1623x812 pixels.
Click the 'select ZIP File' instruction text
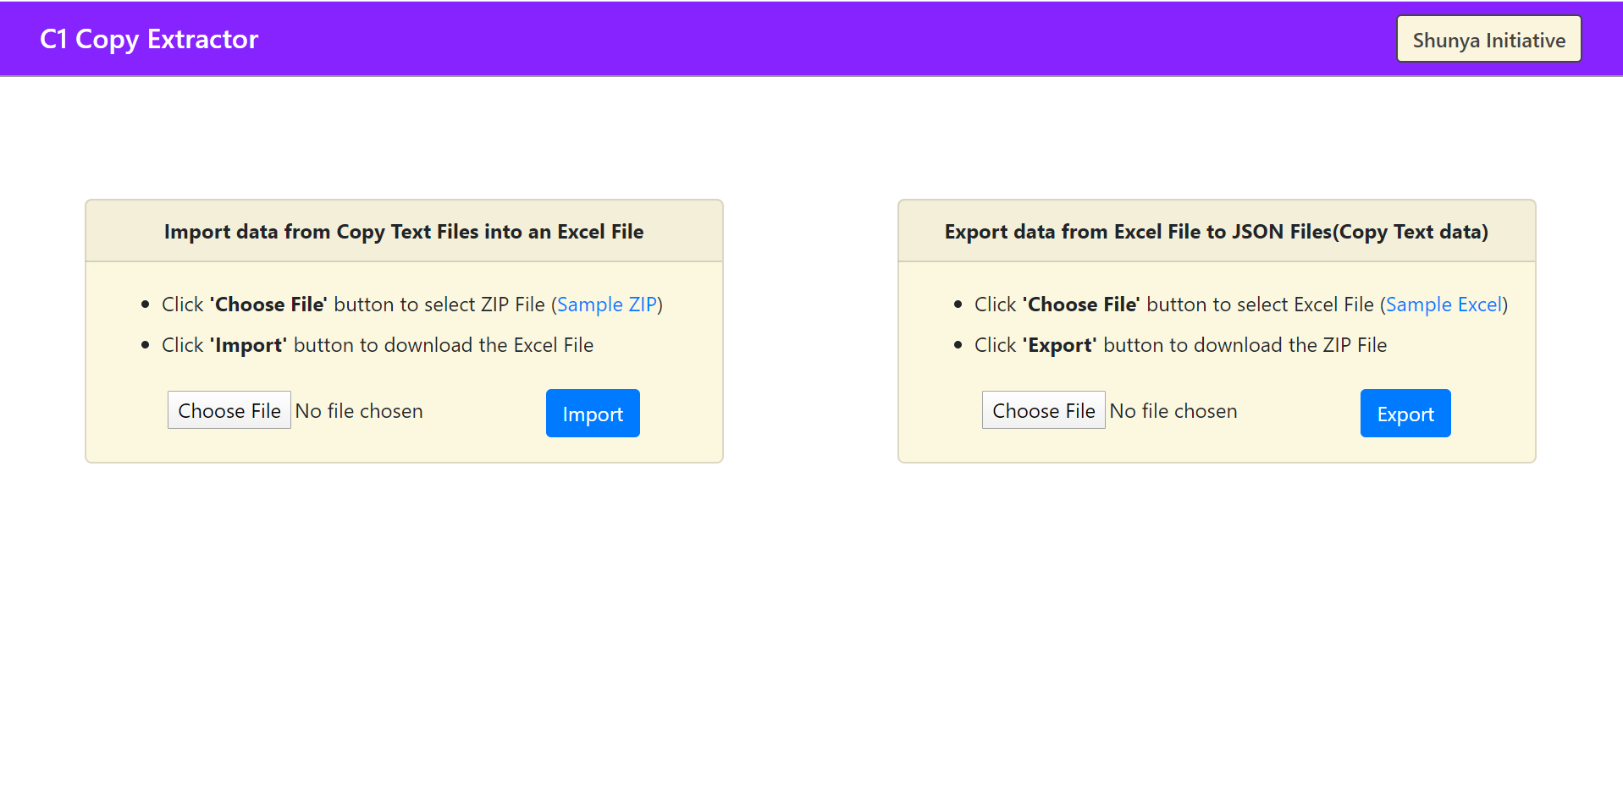[x=484, y=304]
